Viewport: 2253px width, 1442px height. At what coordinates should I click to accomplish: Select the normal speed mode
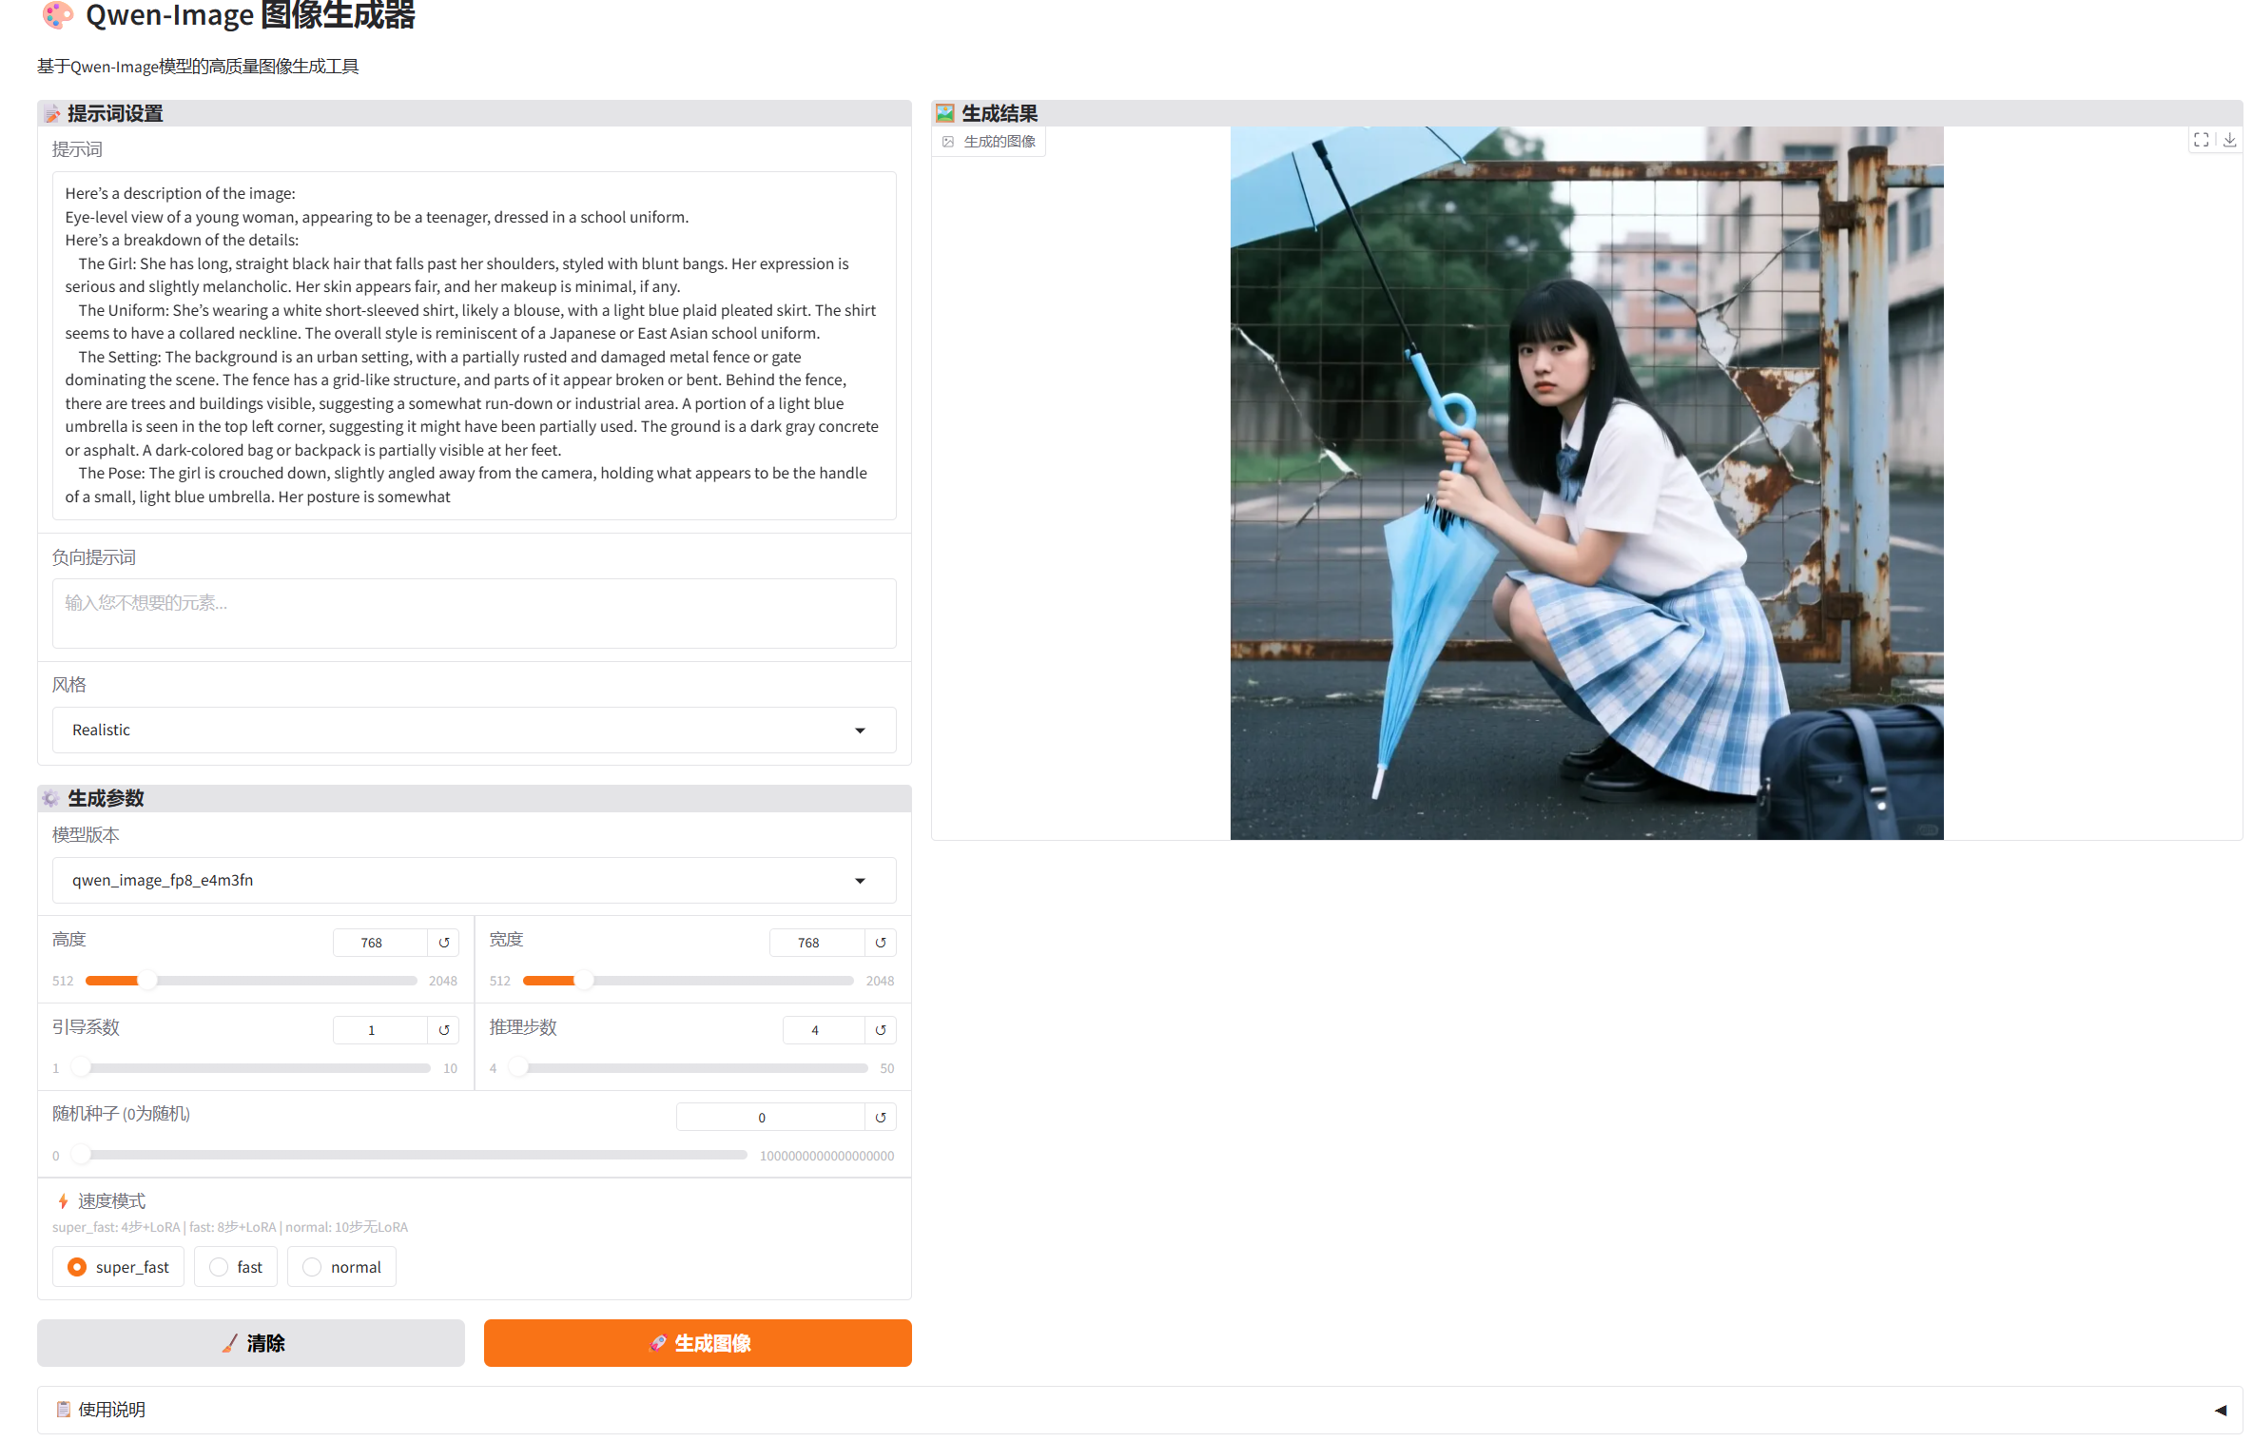(x=341, y=1267)
